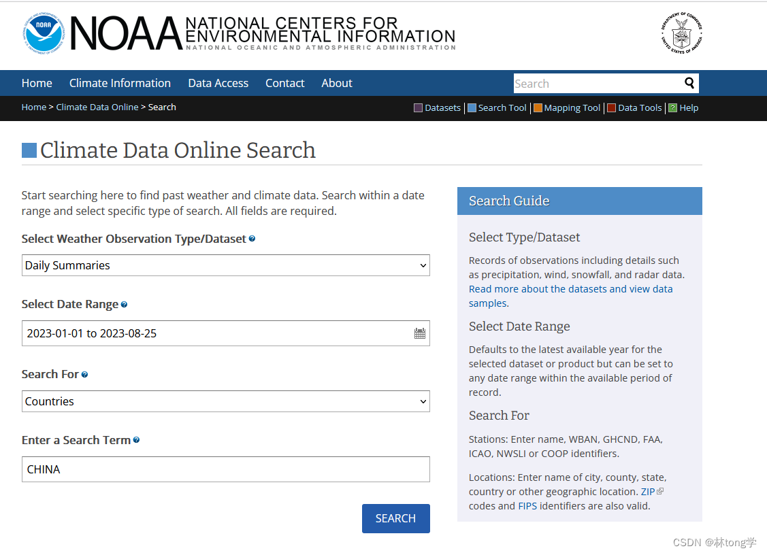Click help icon beside Select Date Range
This screenshot has width=767, height=555.
tap(125, 305)
